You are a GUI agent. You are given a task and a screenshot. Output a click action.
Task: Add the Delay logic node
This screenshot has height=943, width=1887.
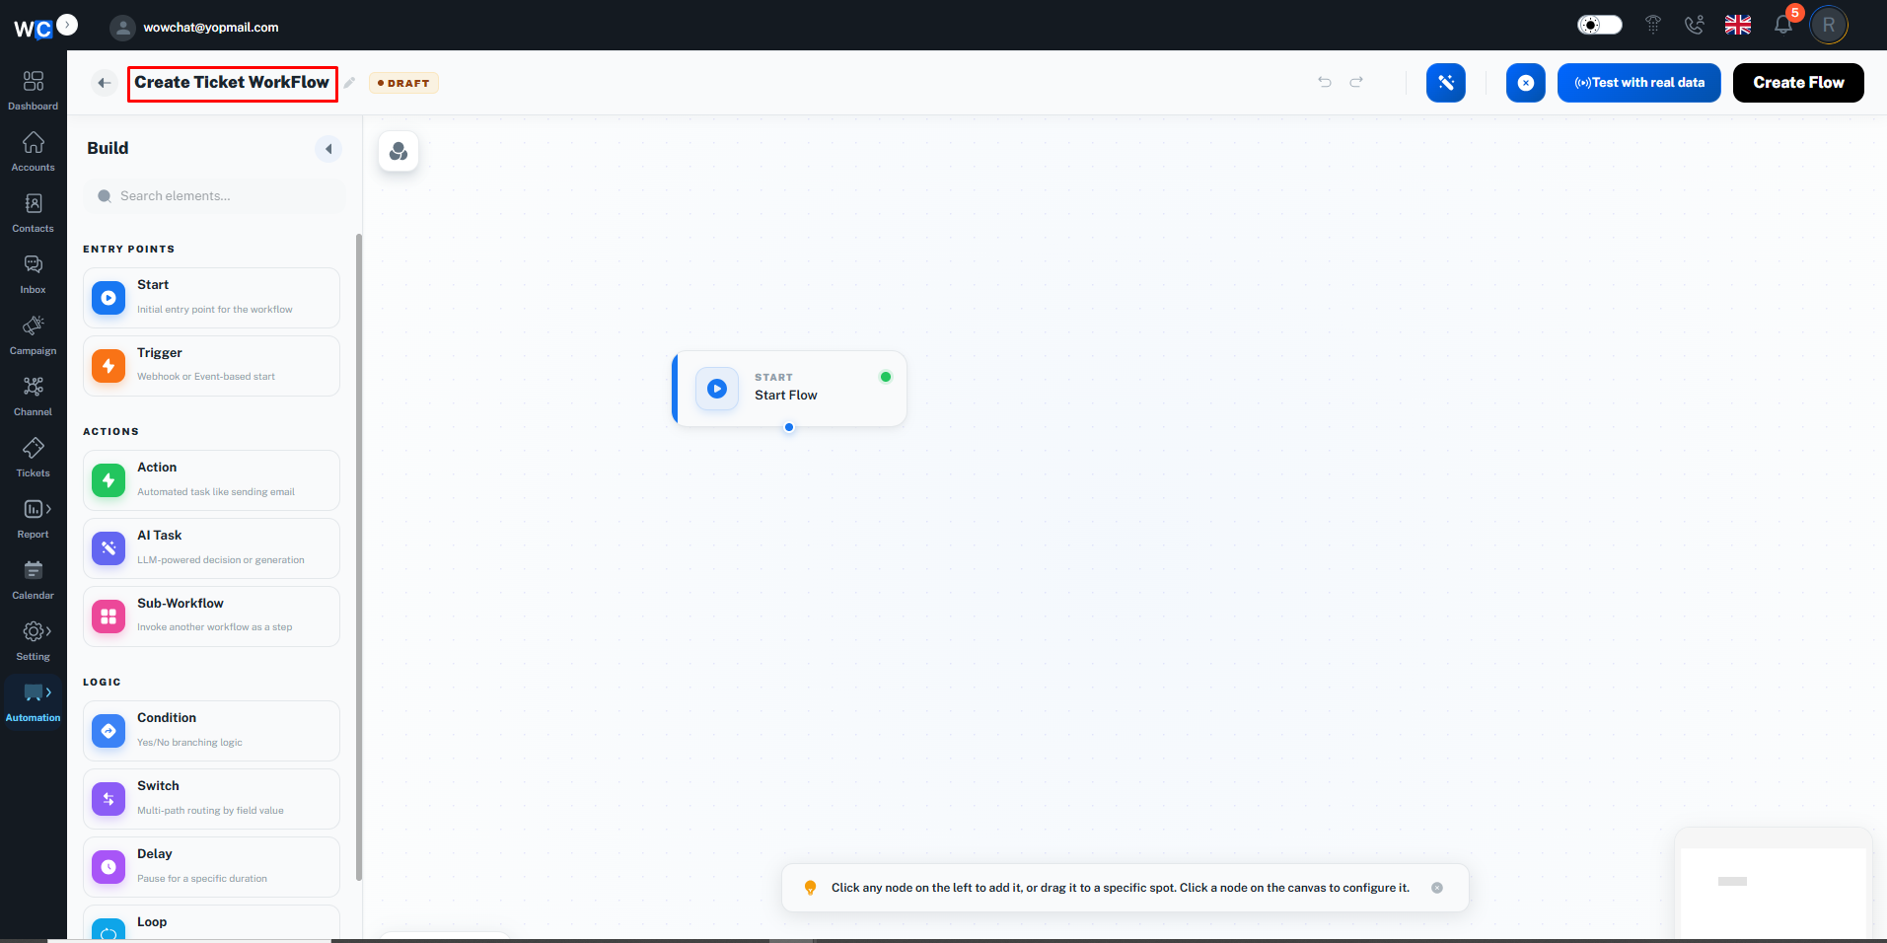(211, 867)
